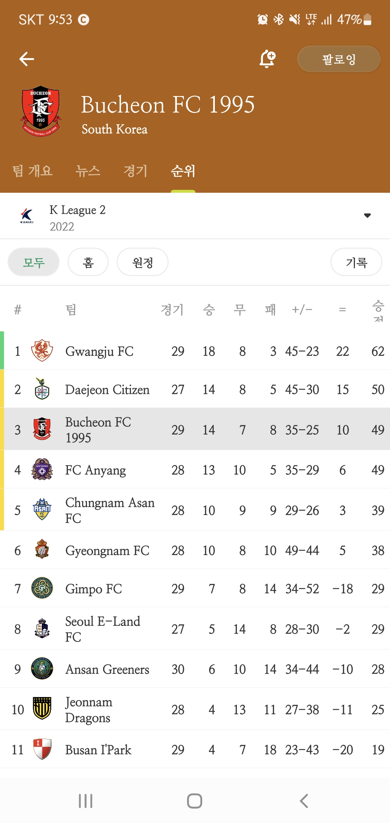Tap the Gimpo FC team logo
Screen dimensions: 390x823
point(42,588)
